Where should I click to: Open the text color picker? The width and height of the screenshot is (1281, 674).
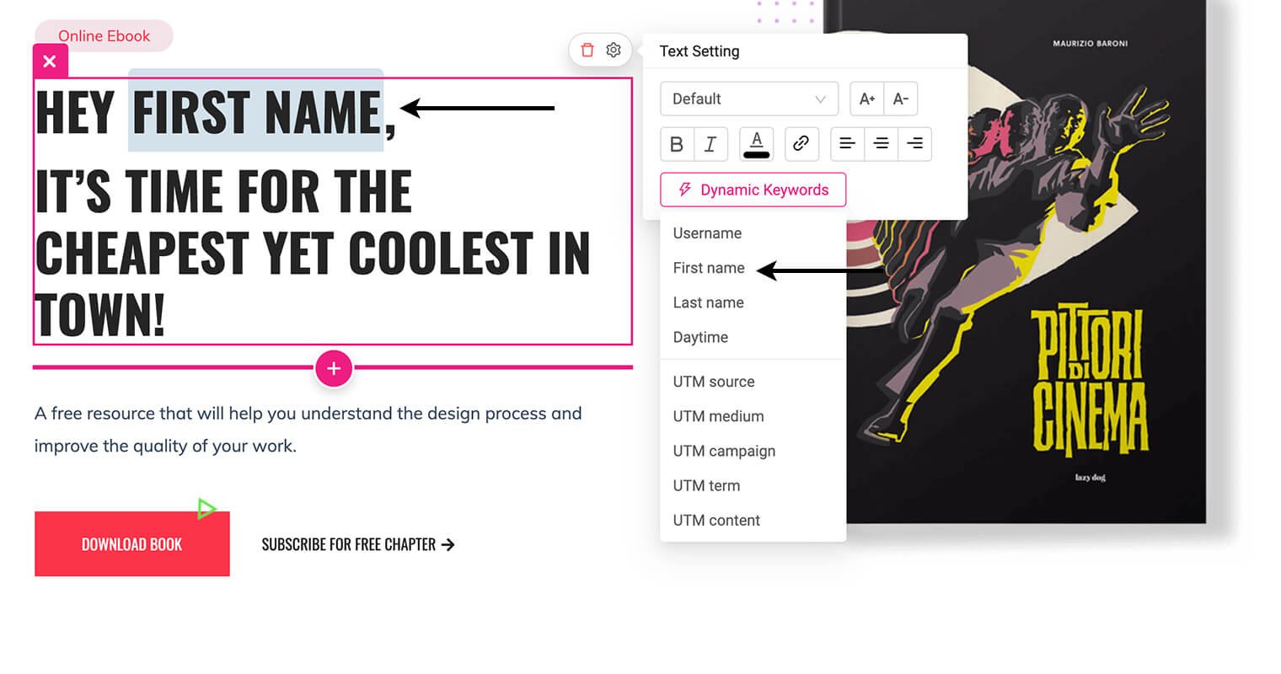757,144
